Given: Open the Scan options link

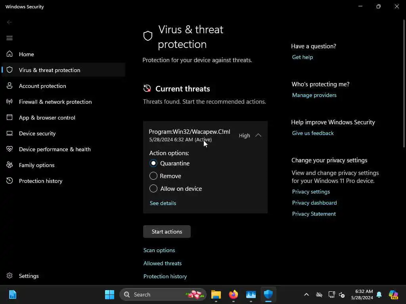Looking at the screenshot, I should click(x=159, y=250).
